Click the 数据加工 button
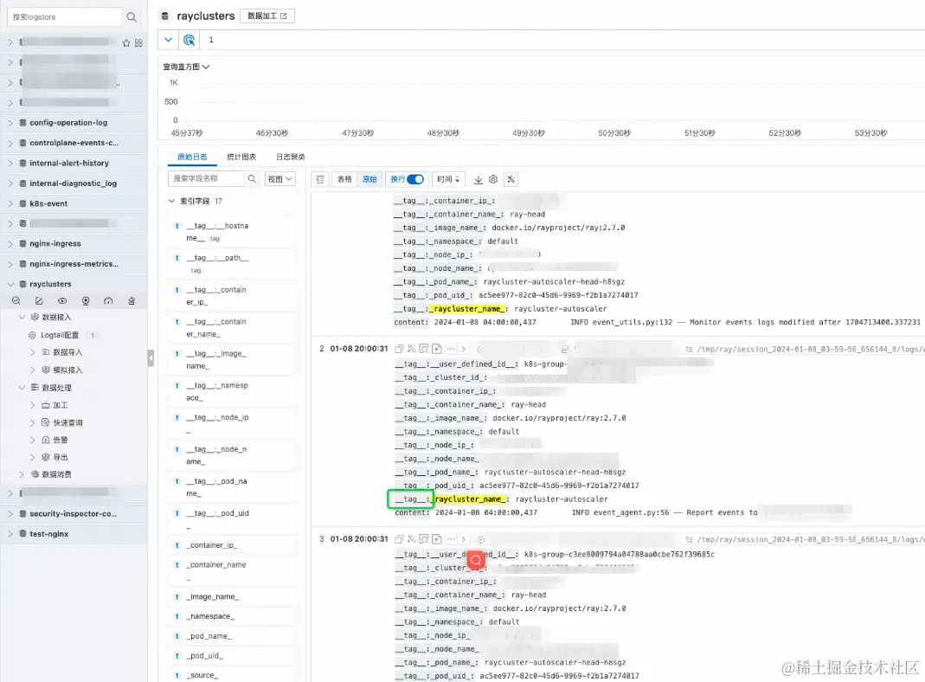The width and height of the screenshot is (925, 682). pyautogui.click(x=267, y=16)
